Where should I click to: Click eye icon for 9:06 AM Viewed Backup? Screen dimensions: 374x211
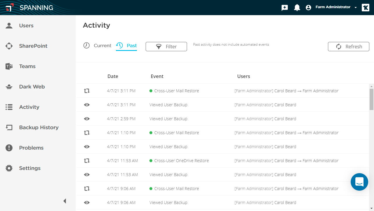[x=87, y=203]
